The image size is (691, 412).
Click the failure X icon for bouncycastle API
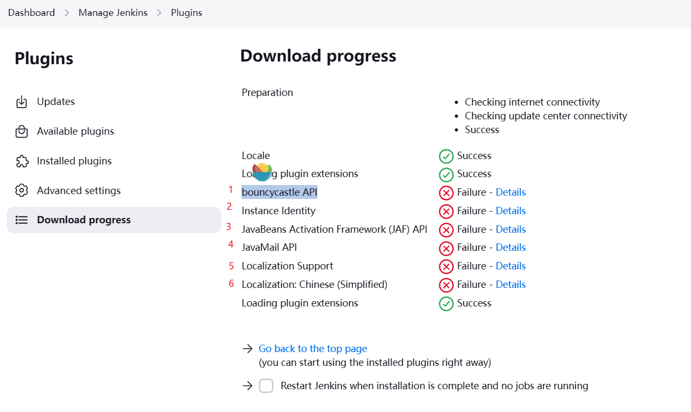446,193
